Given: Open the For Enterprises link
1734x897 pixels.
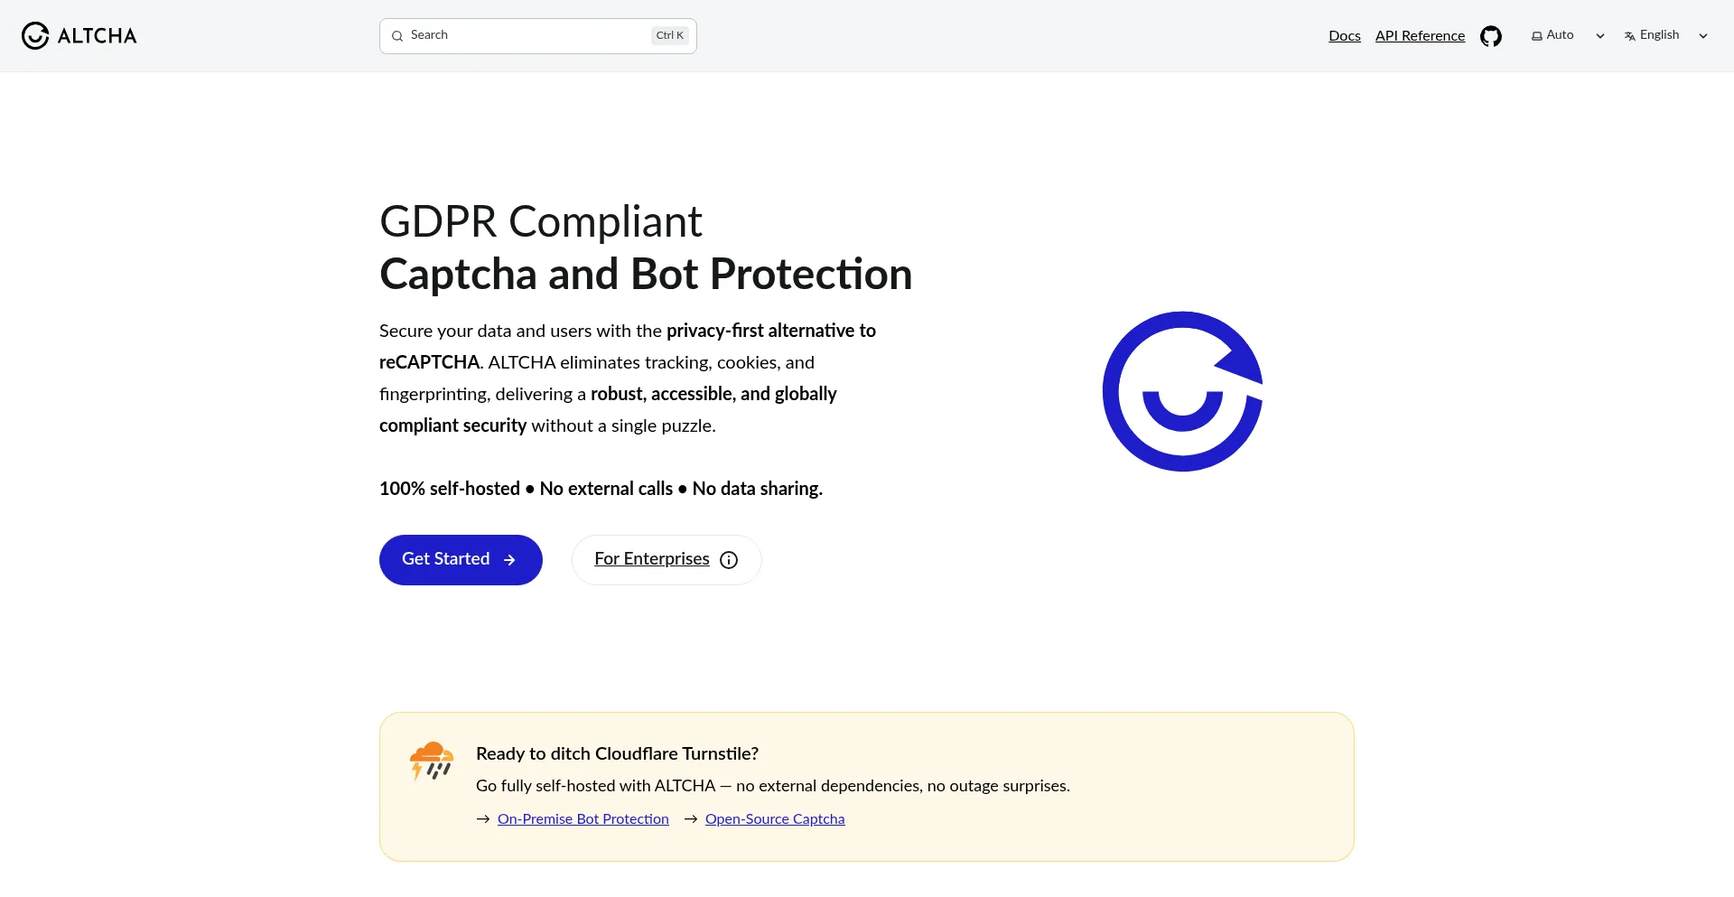Looking at the screenshot, I should click(651, 559).
